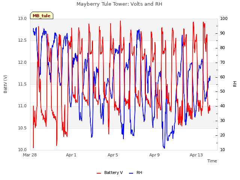Click the Apr 13 date tick label

pyautogui.click(x=196, y=155)
